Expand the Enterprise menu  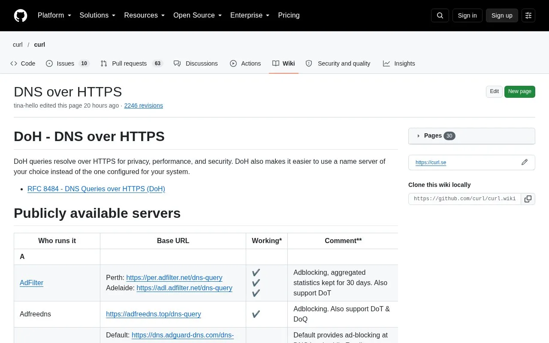click(x=250, y=15)
